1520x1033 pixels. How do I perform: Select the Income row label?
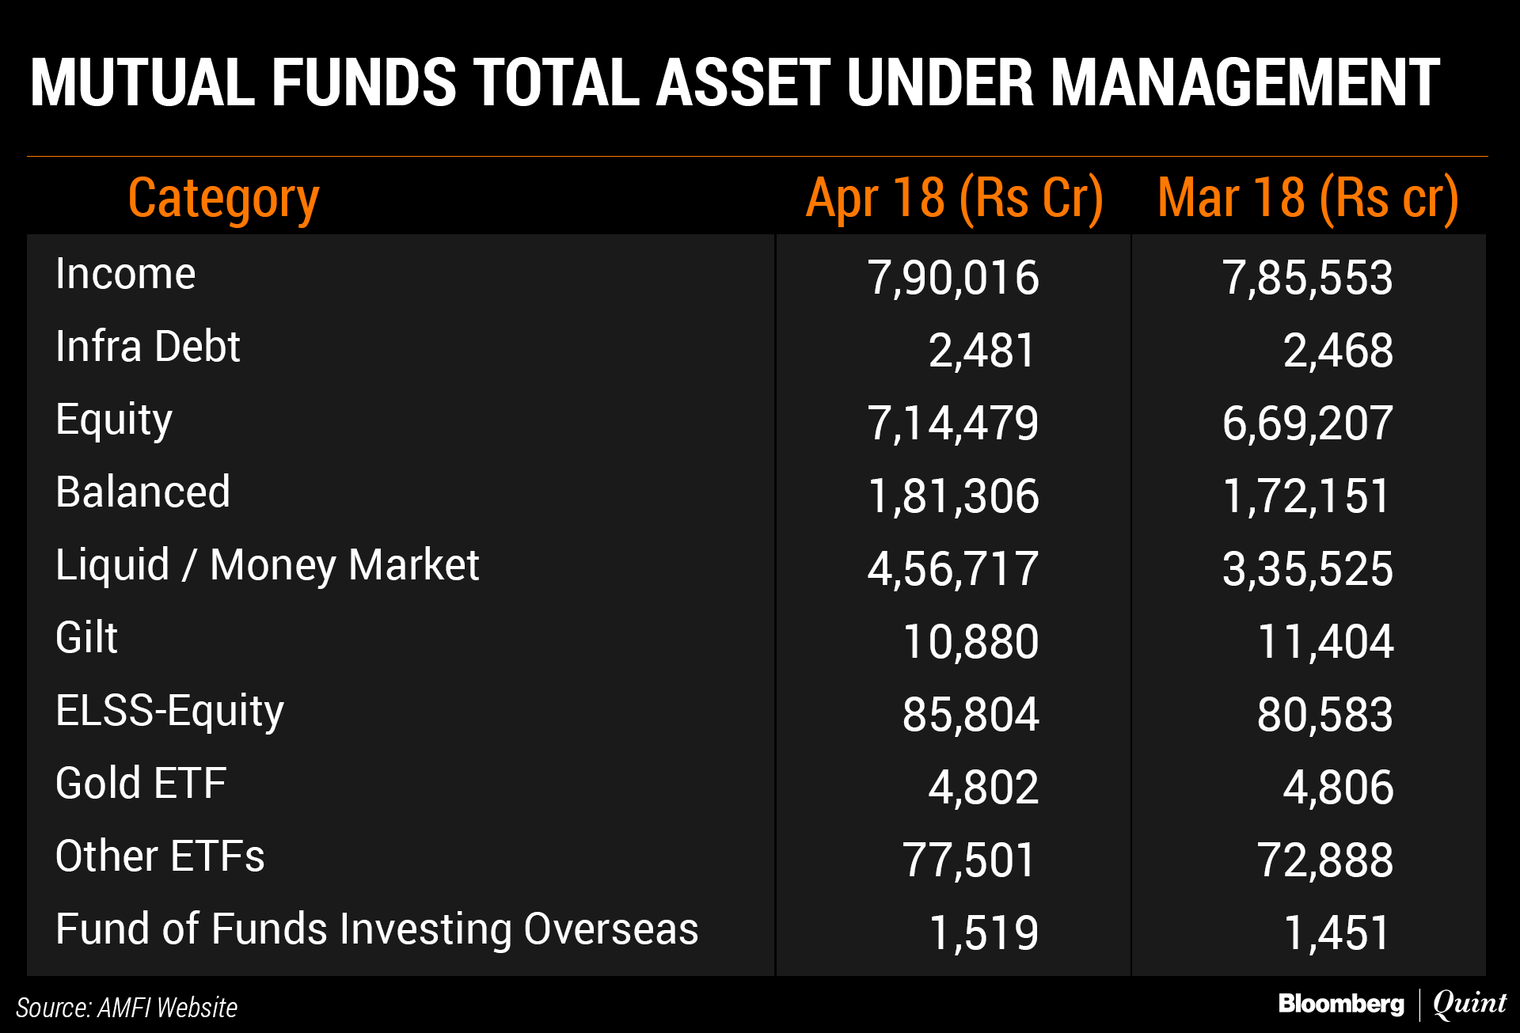125,275
